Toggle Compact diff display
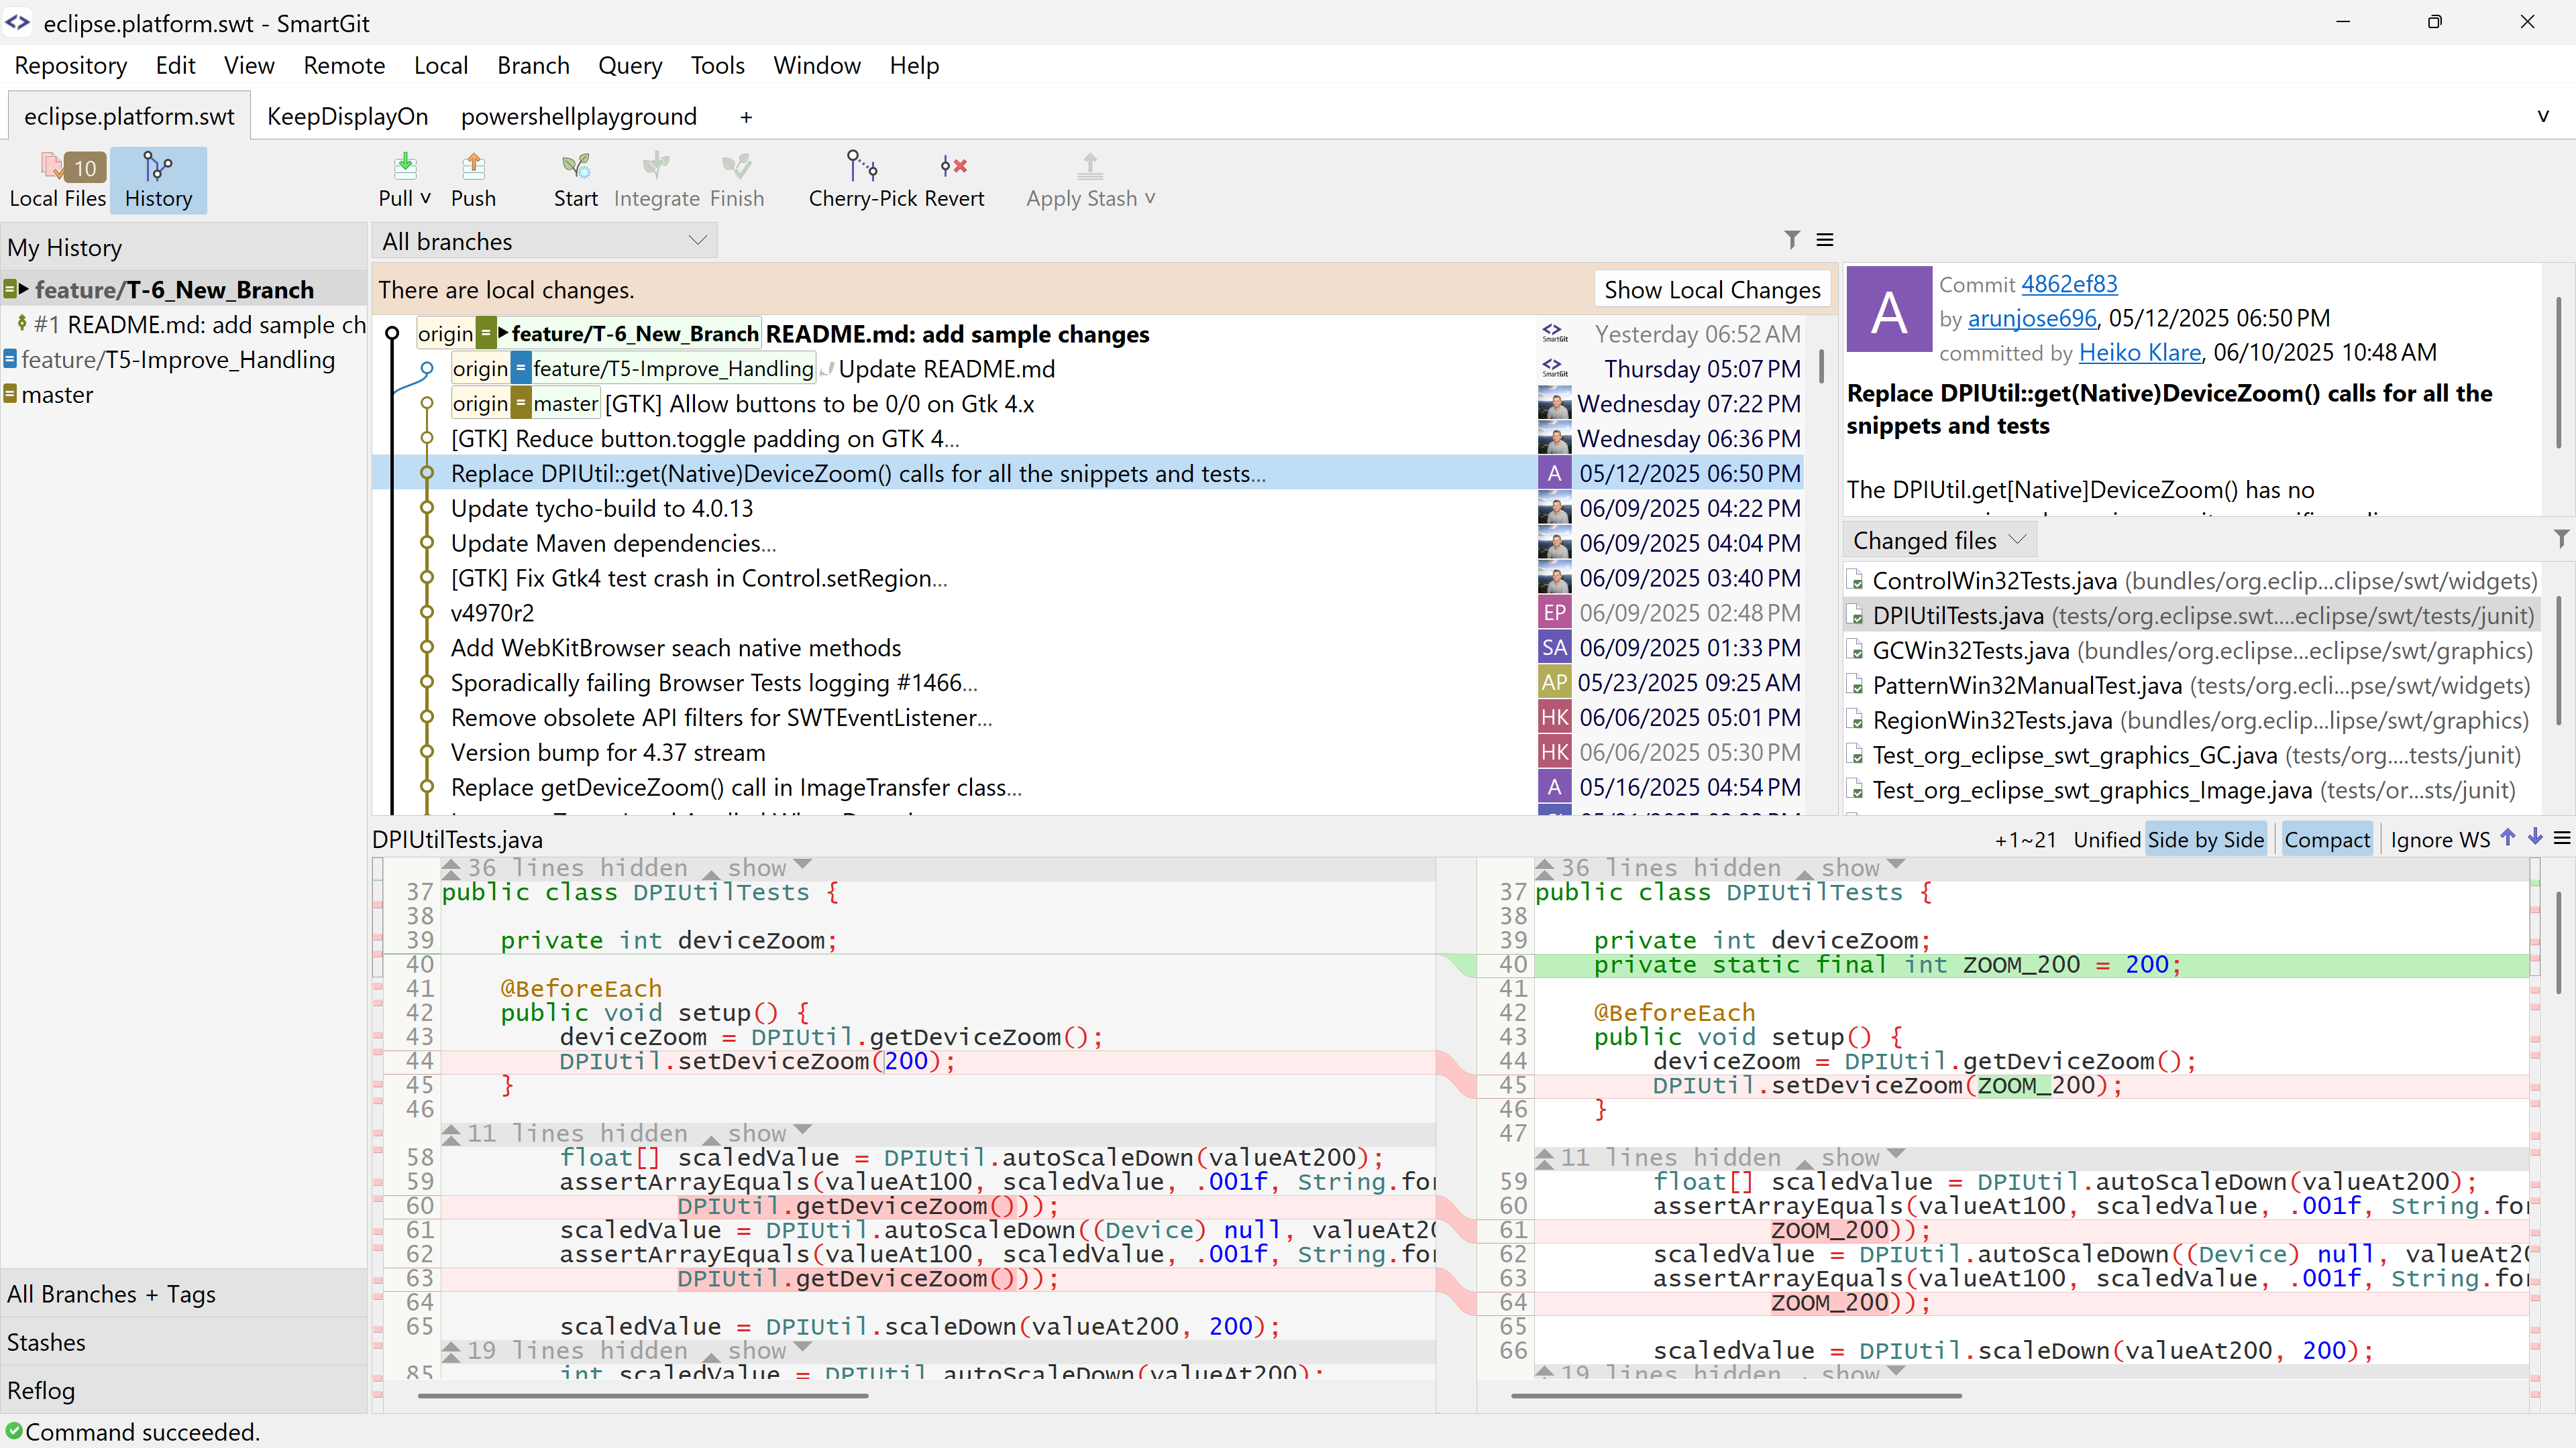Image resolution: width=2576 pixels, height=1448 pixels. (x=2326, y=839)
